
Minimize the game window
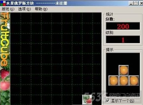pos(131,3)
